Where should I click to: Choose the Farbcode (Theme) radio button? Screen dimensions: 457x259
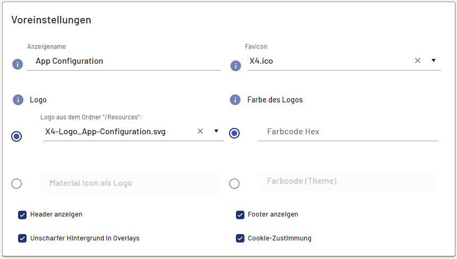(x=234, y=184)
